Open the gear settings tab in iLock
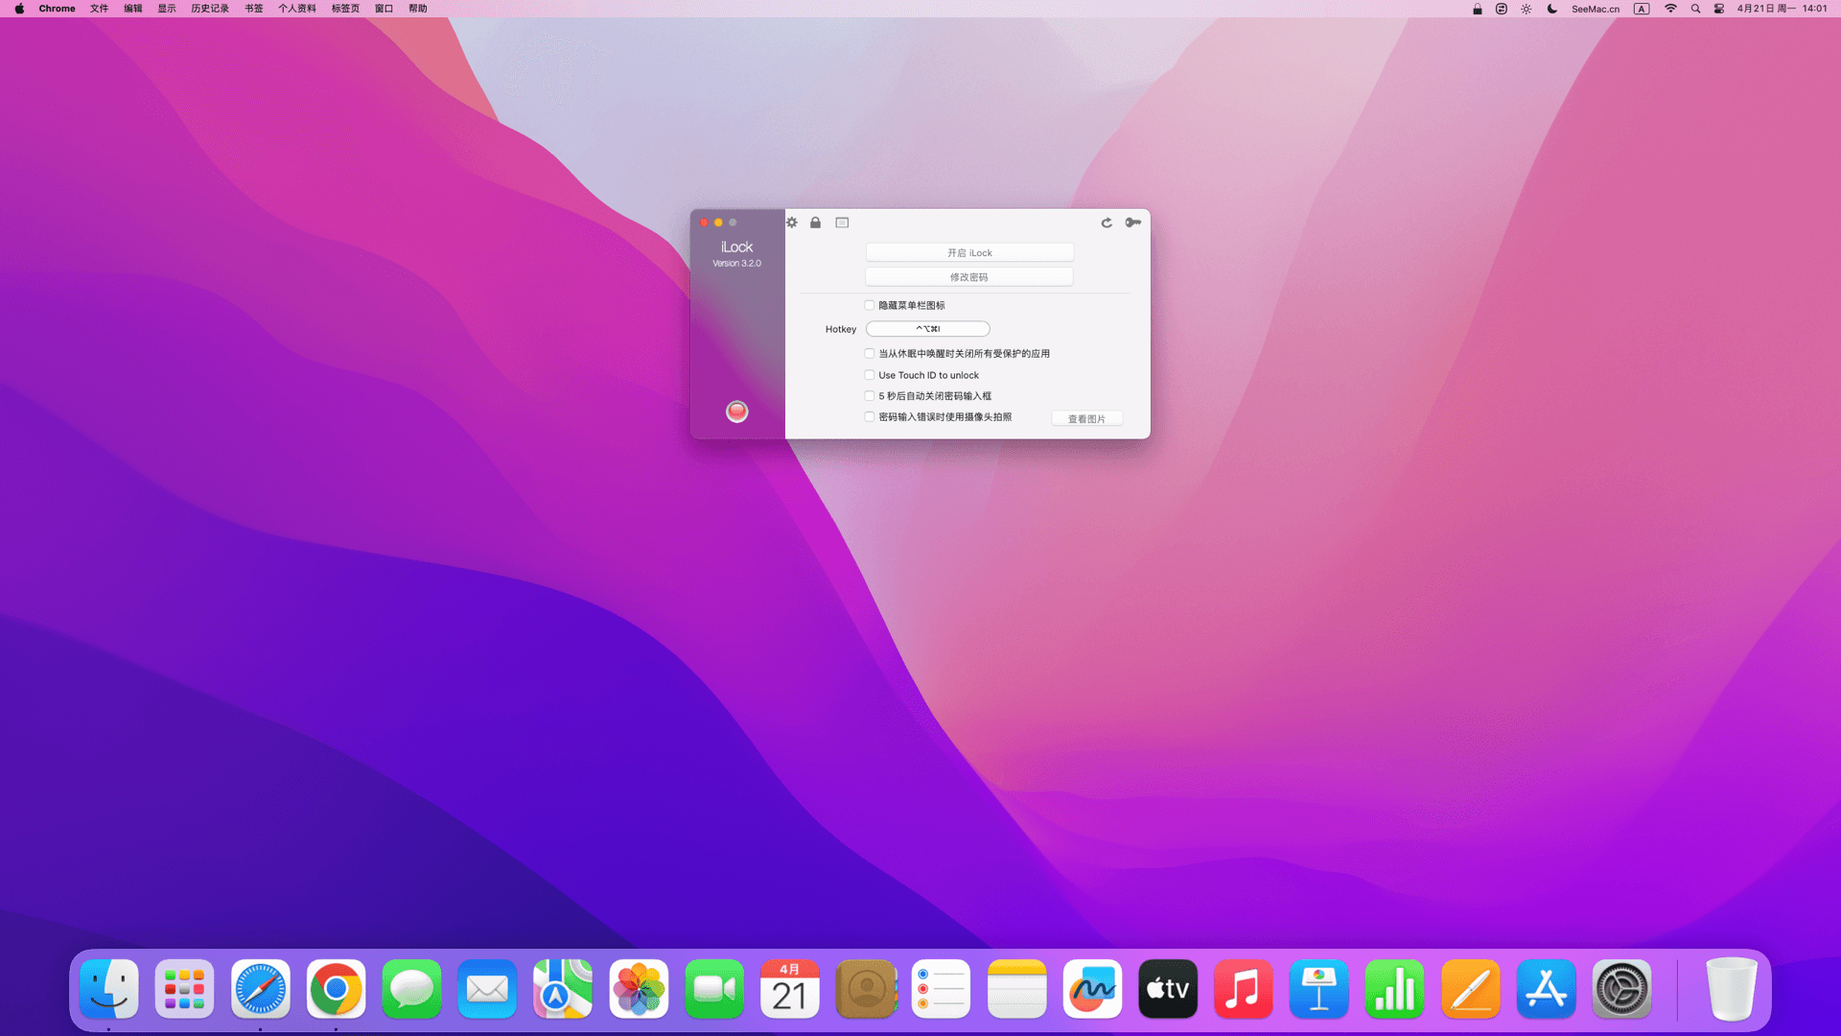This screenshot has width=1841, height=1036. [792, 223]
